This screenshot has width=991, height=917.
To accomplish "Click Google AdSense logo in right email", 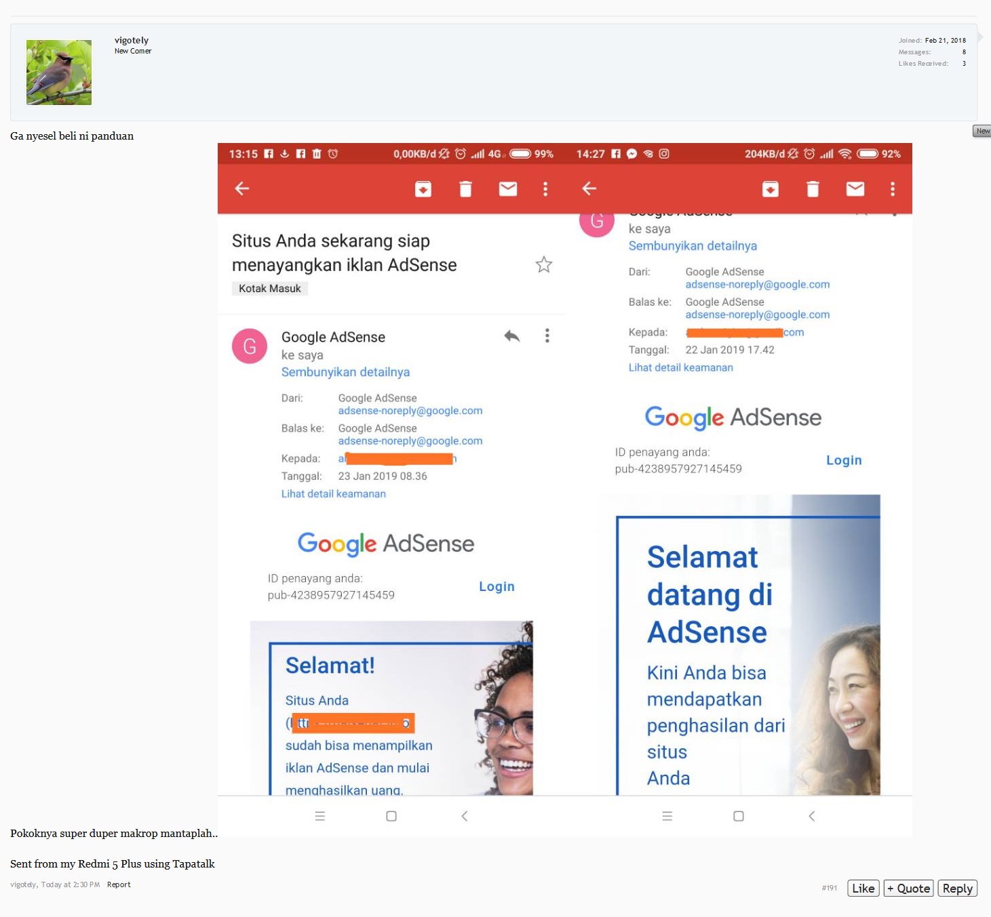I will click(x=733, y=417).
